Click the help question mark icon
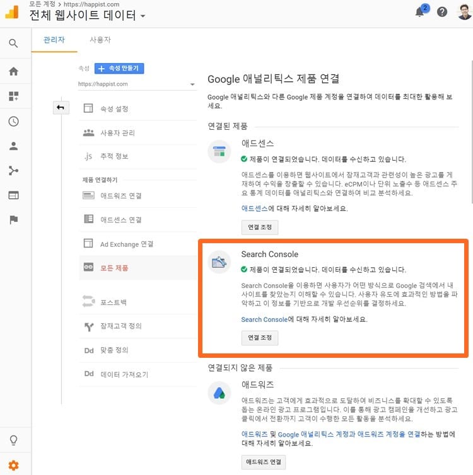The height and width of the screenshot is (475, 473). pyautogui.click(x=442, y=12)
